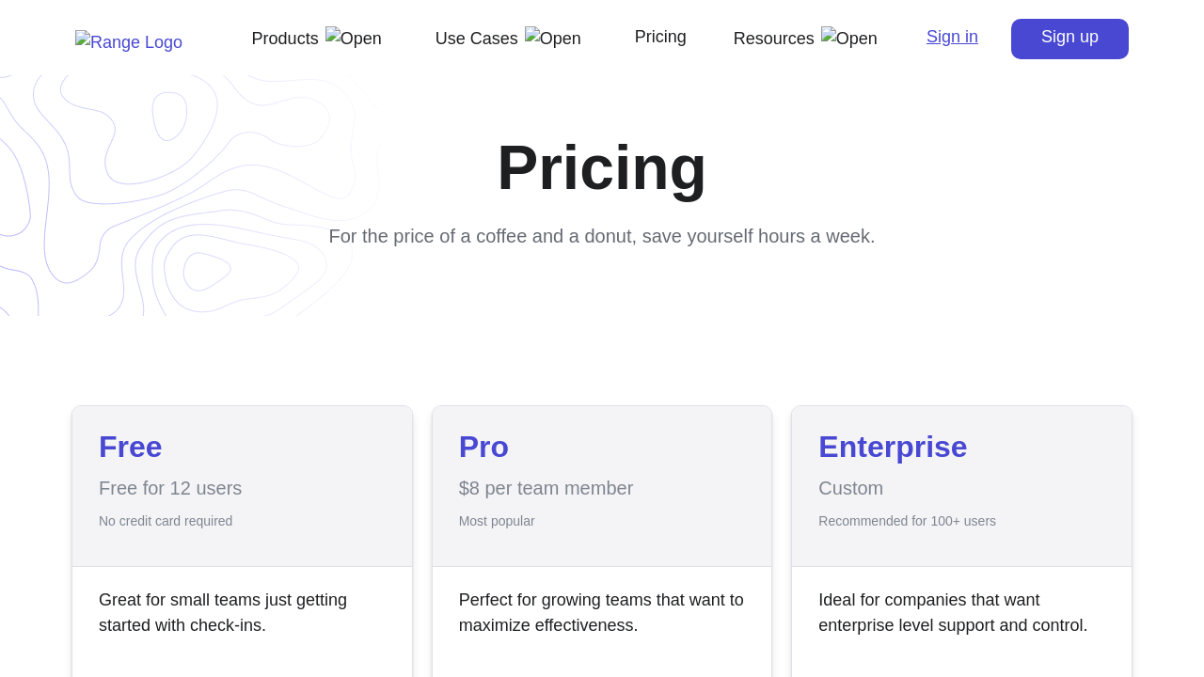This screenshot has width=1204, height=677.
Task: Click the "No credit card required" note
Action: (x=166, y=521)
